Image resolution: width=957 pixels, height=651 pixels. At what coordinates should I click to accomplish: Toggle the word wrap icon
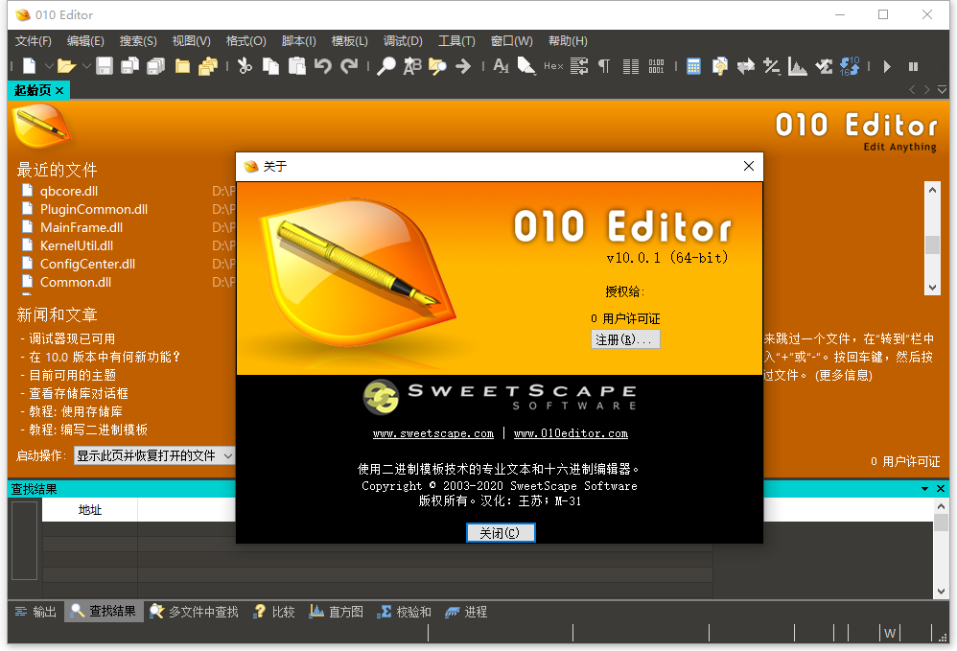point(578,66)
